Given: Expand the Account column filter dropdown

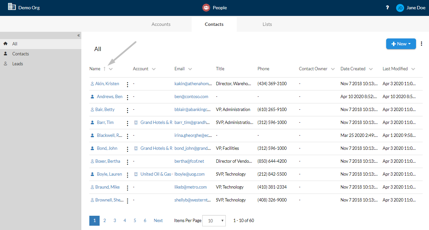Looking at the screenshot, I should 154,69.
